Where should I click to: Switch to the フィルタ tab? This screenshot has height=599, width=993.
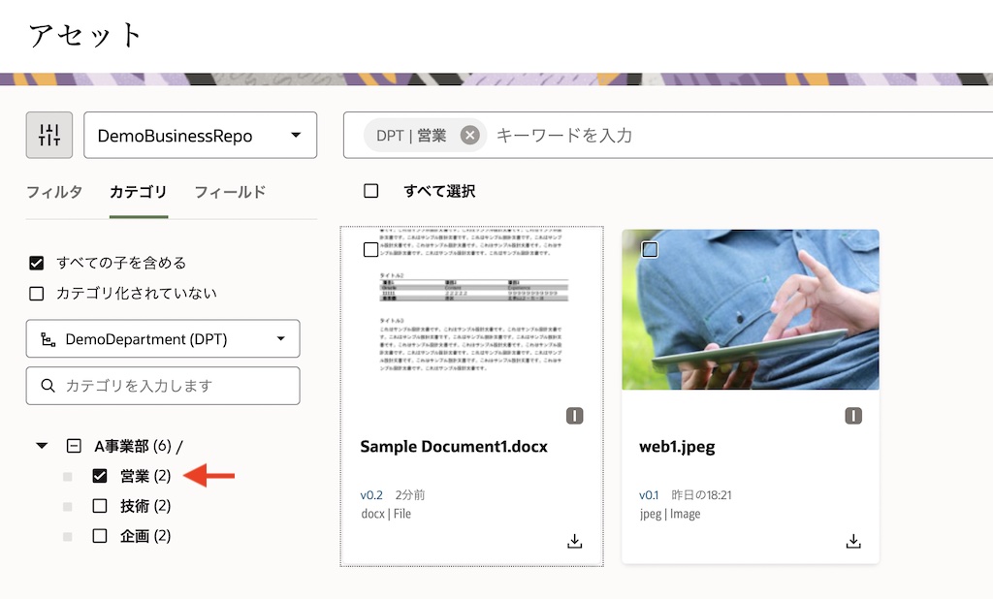click(x=55, y=192)
